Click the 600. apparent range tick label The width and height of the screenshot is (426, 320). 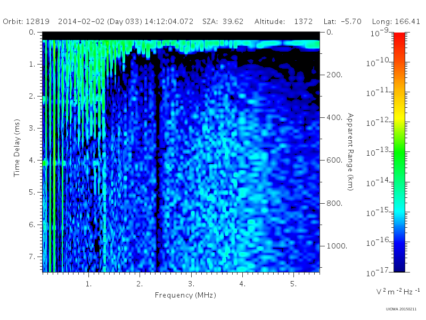pos(334,161)
